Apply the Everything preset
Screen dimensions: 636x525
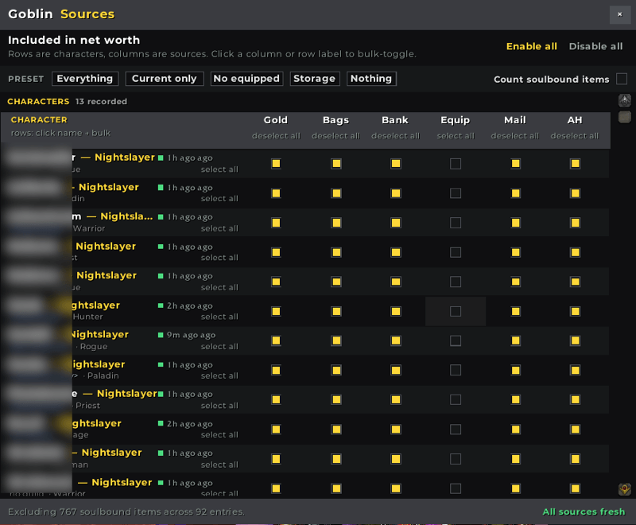tap(85, 79)
